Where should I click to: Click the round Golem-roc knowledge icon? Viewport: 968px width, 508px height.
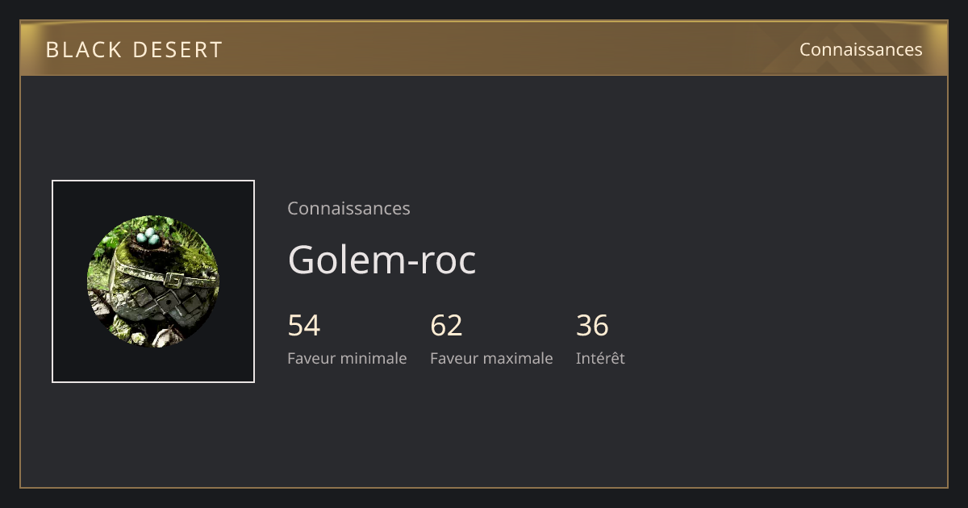click(x=153, y=281)
